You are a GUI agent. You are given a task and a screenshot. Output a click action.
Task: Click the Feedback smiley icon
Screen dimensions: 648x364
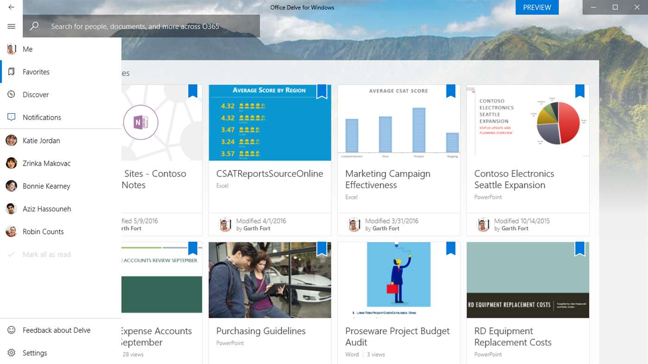(12, 330)
